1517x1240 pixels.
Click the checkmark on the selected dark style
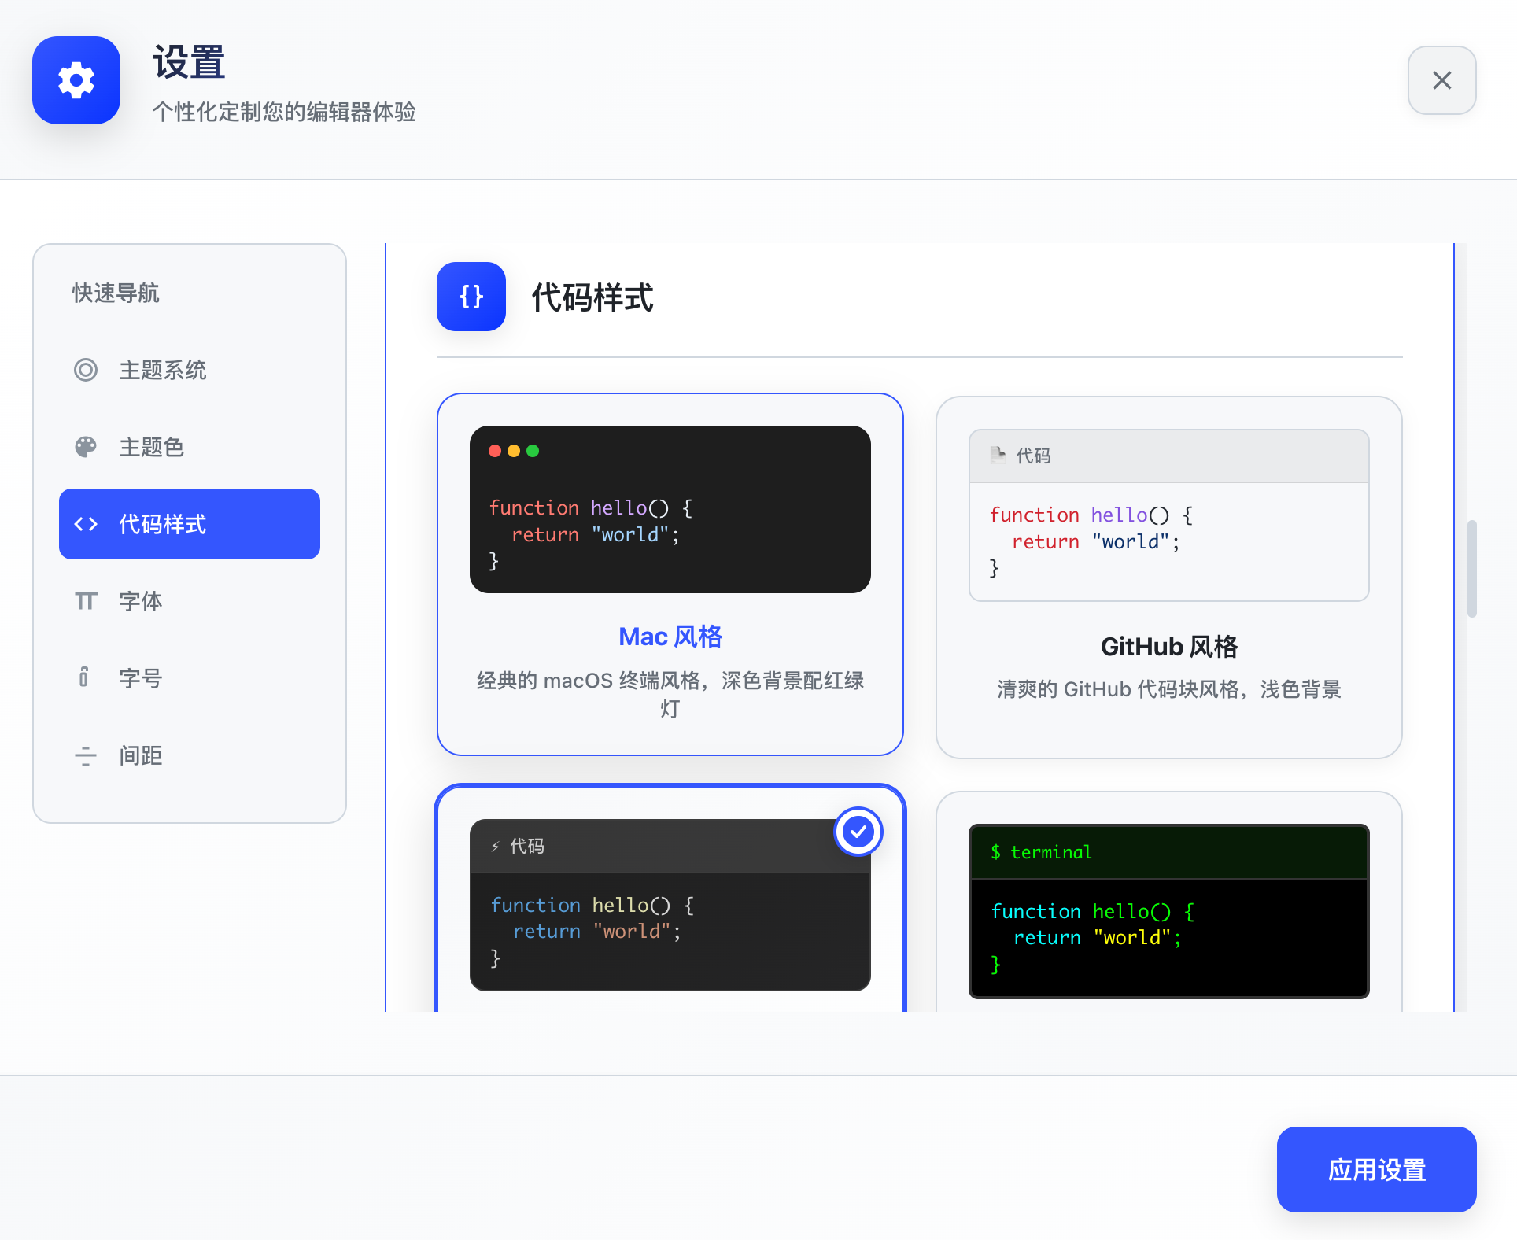858,832
